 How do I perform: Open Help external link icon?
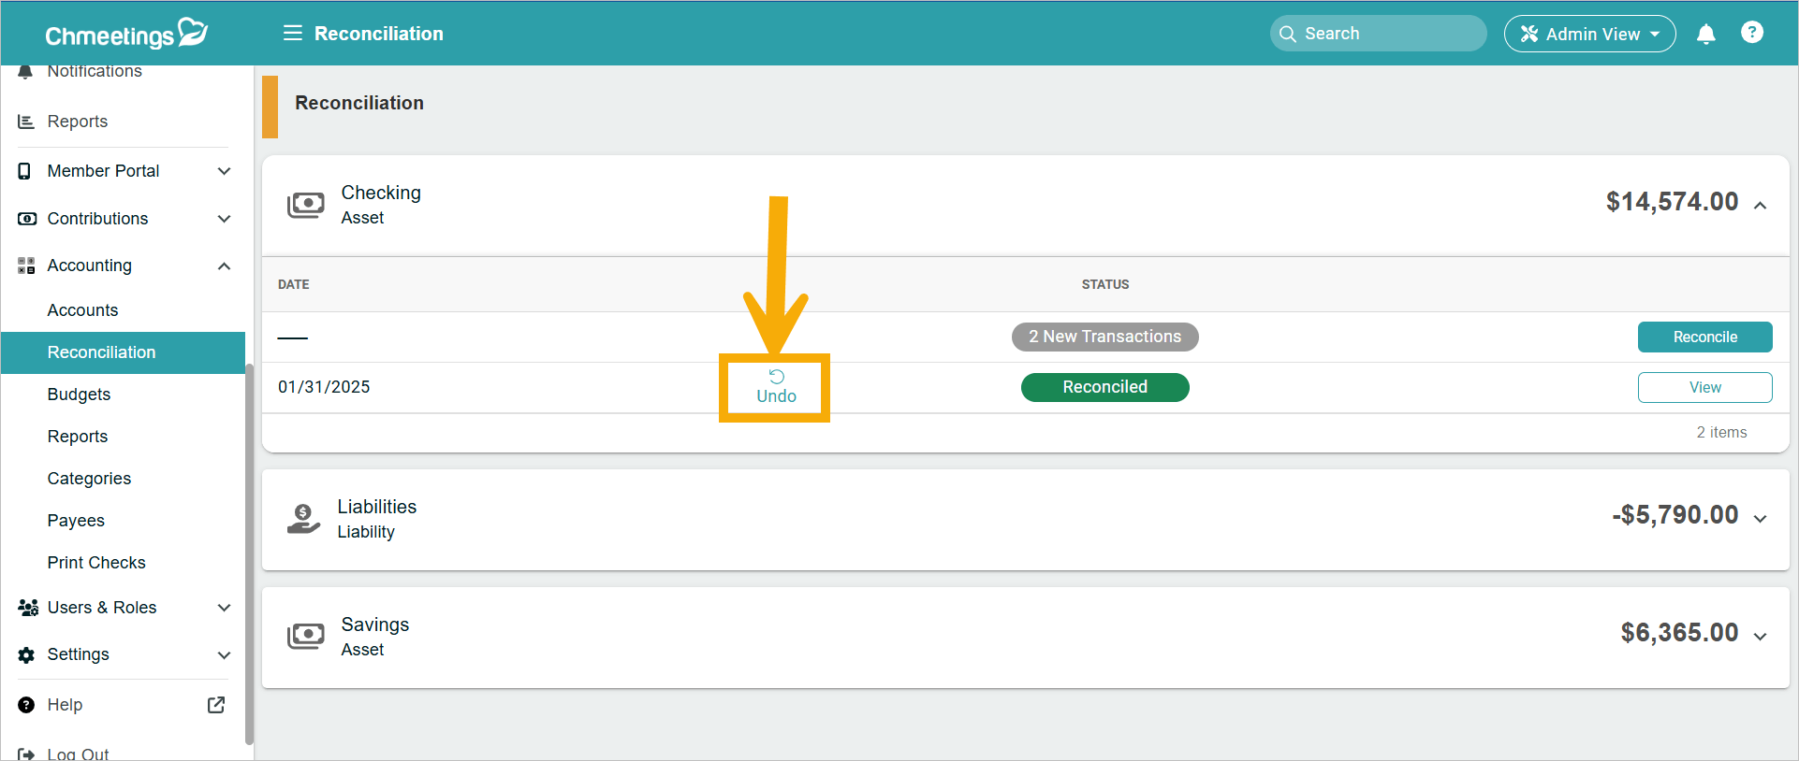pyautogui.click(x=216, y=705)
